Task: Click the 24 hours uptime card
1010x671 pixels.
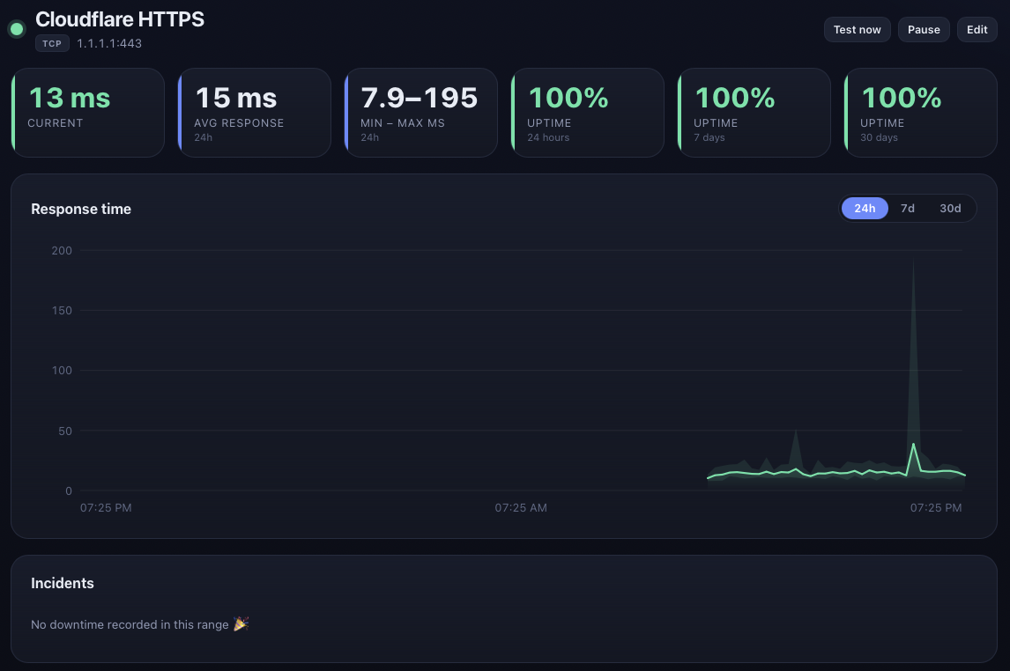Action: tap(588, 113)
